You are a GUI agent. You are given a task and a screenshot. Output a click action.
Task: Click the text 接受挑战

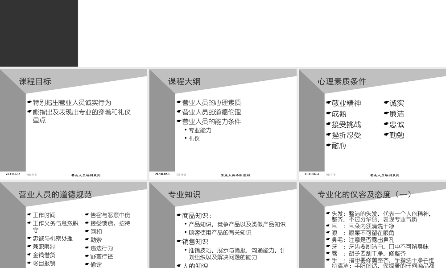tap(346, 125)
